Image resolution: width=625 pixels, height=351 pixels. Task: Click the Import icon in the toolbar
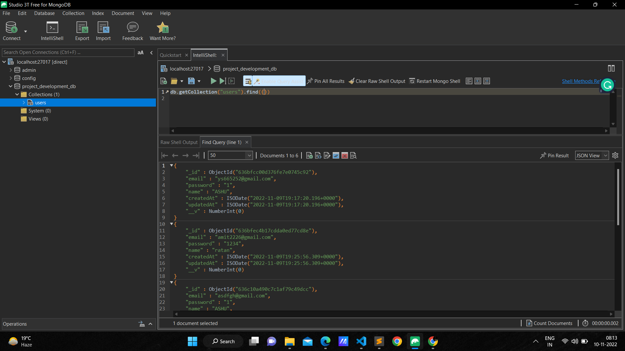point(103,31)
